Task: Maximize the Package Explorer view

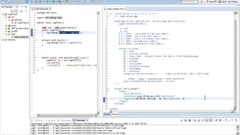Action: click(x=26, y=7)
